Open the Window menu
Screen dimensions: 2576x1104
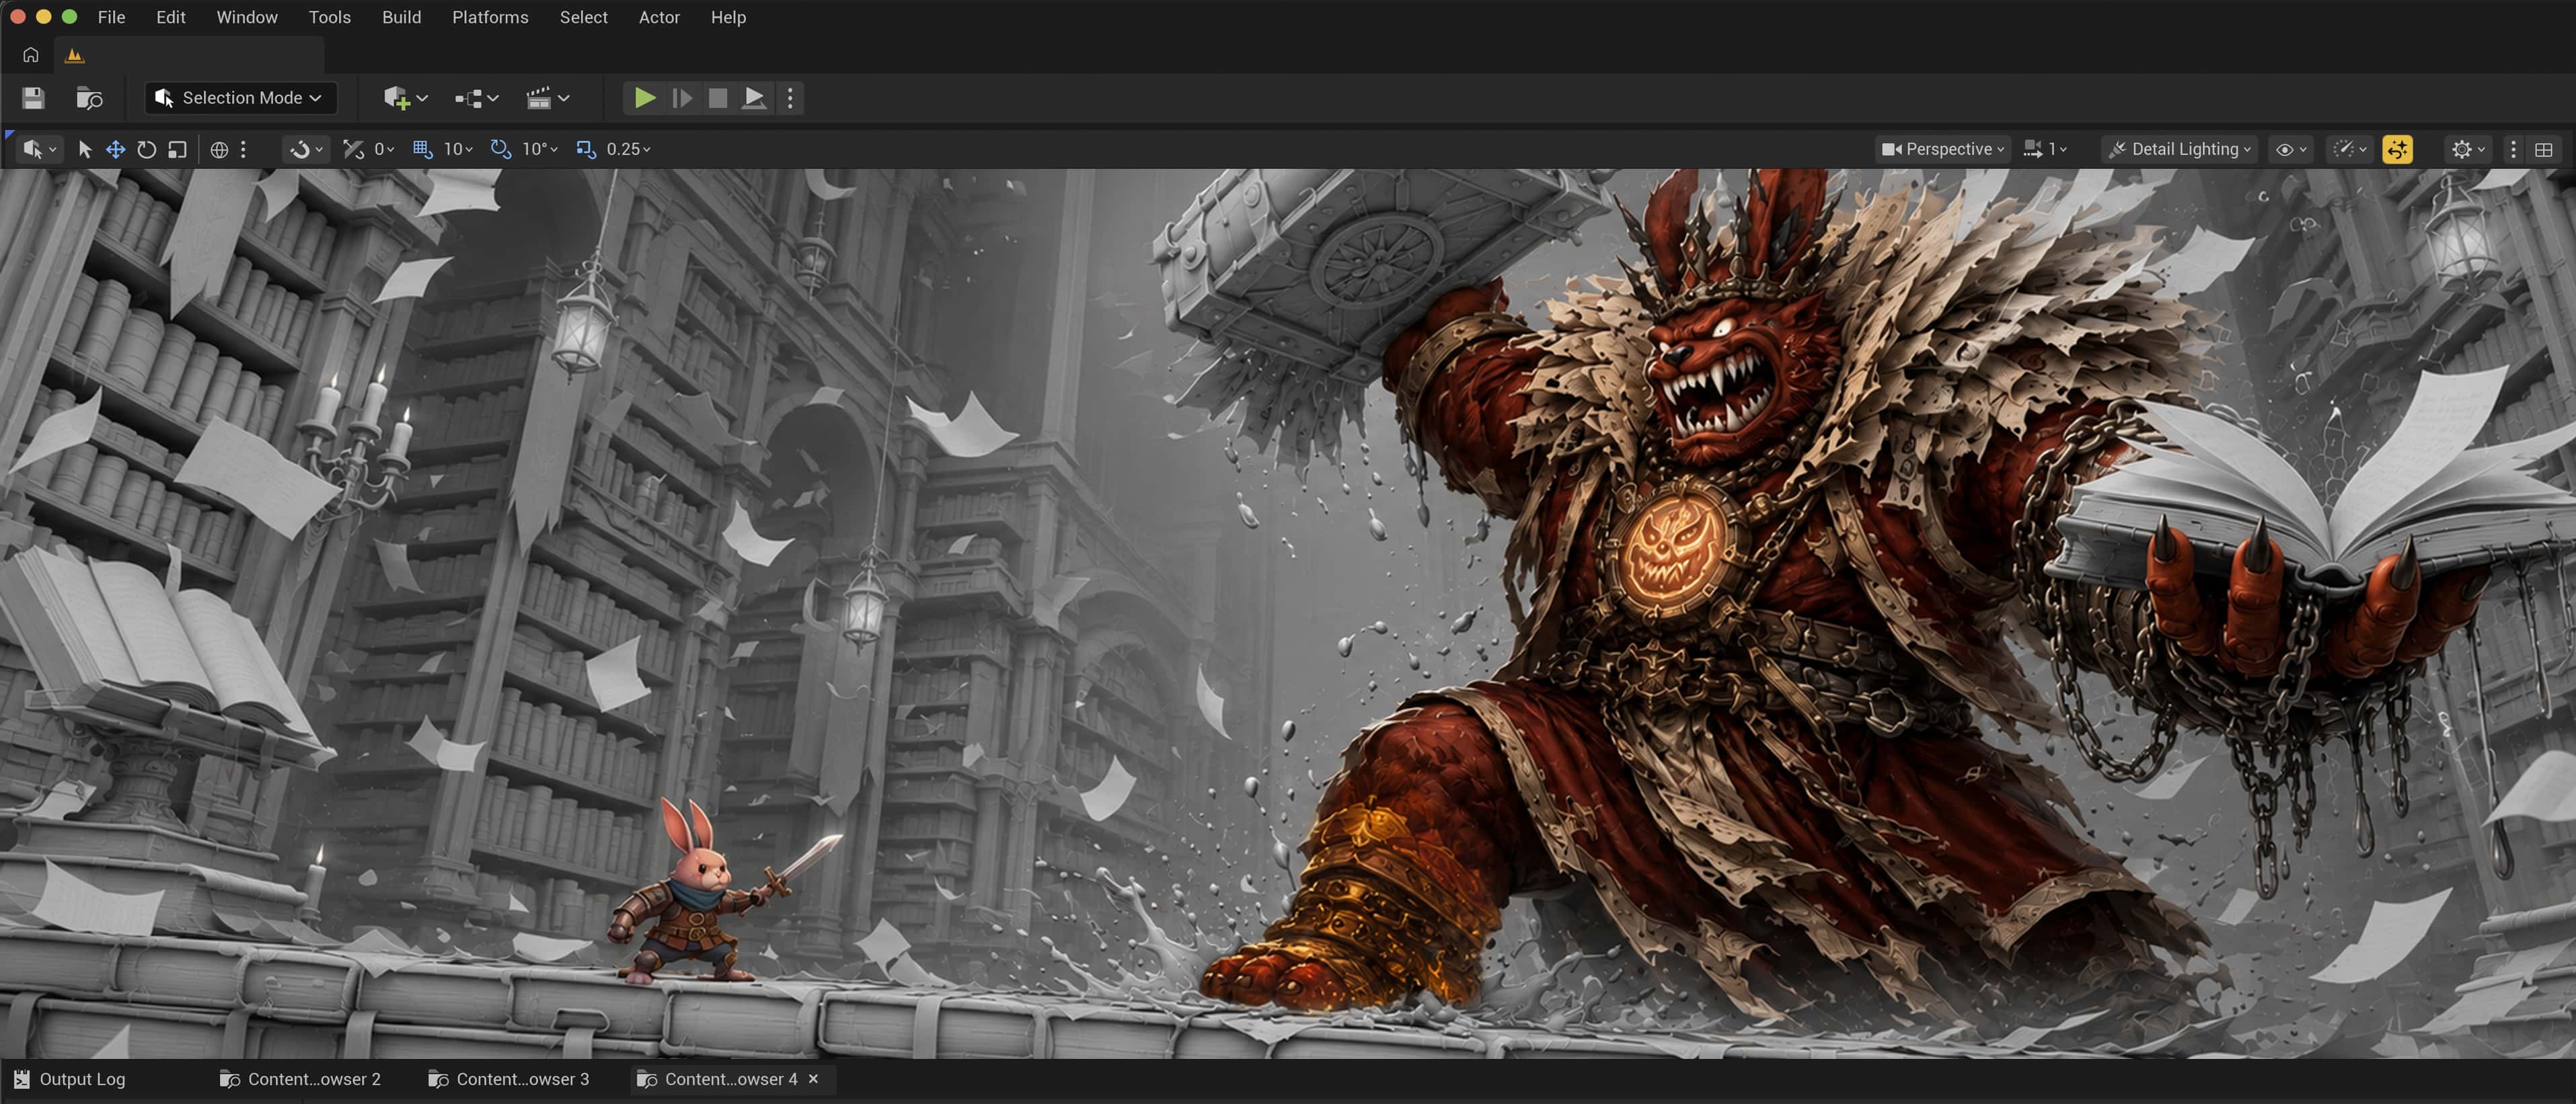coord(247,17)
